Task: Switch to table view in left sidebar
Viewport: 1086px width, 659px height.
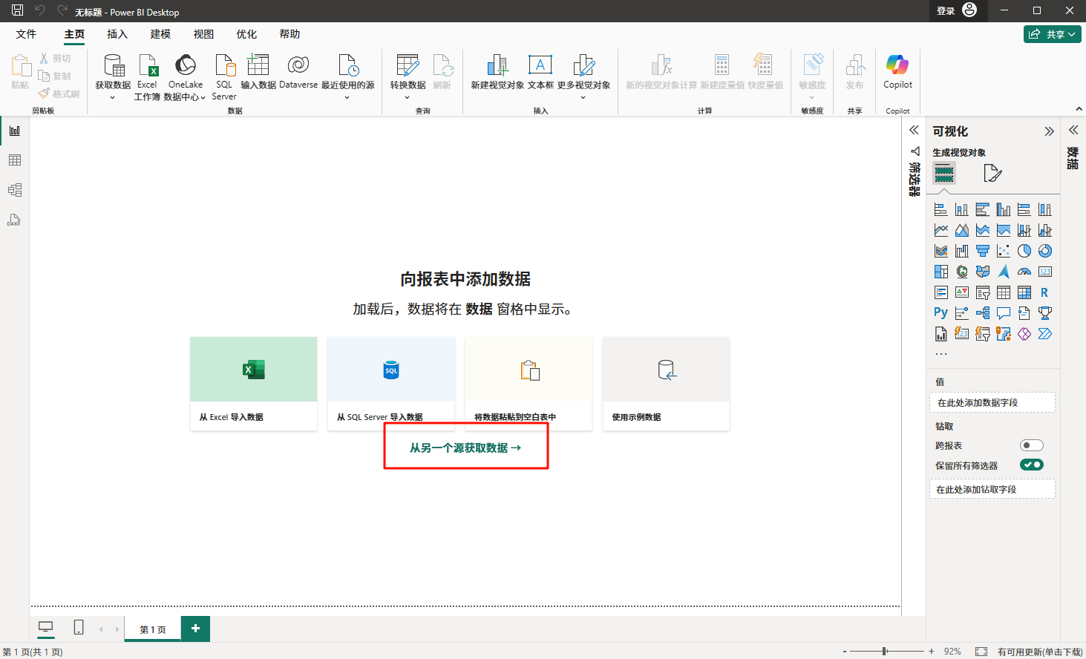Action: [x=14, y=160]
